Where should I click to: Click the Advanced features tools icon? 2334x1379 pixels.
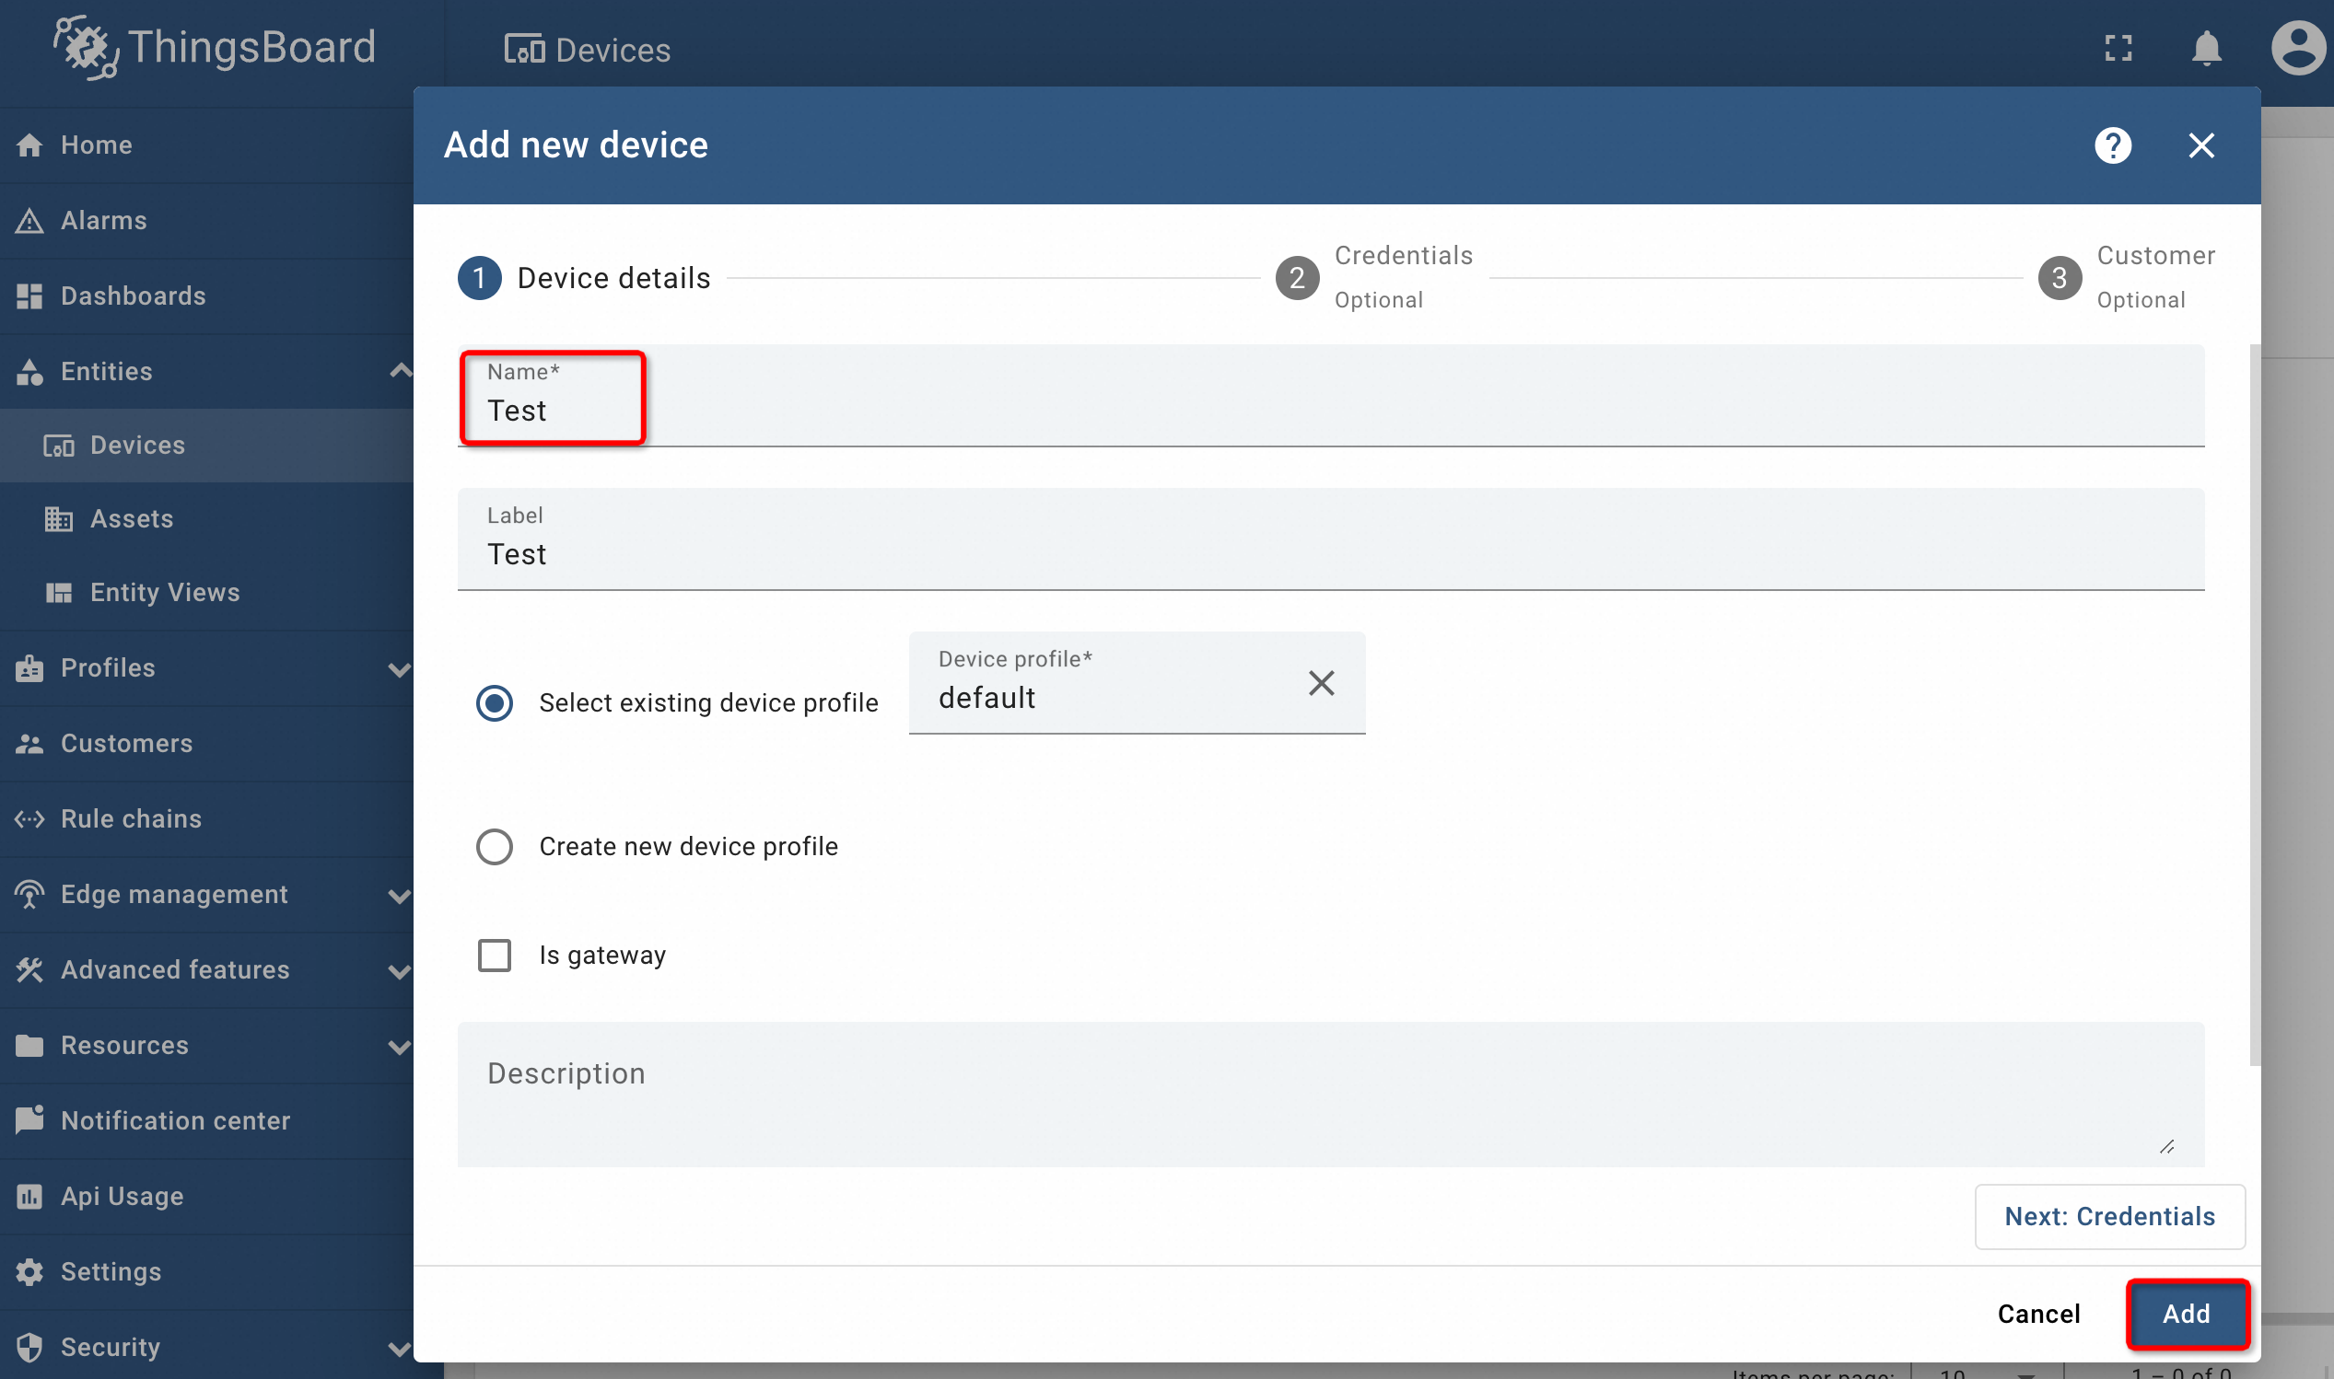pyautogui.click(x=29, y=969)
